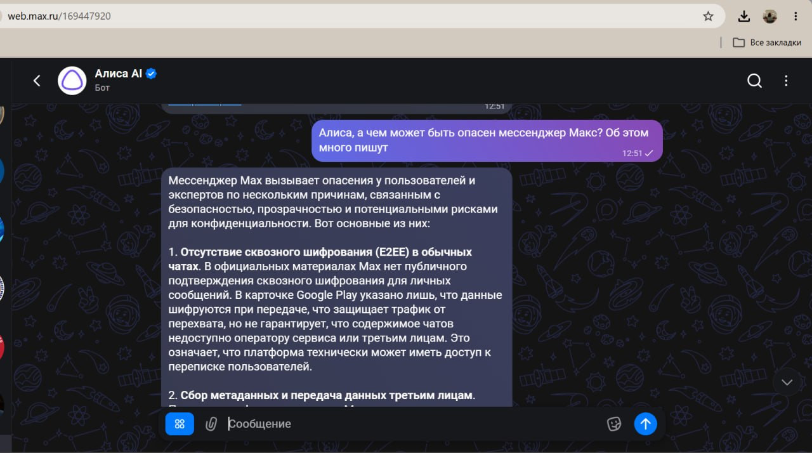Send the message with the blue arrow button
The image size is (812, 453).
pyautogui.click(x=646, y=424)
